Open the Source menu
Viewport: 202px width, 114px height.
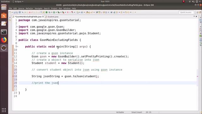pos(21,9)
